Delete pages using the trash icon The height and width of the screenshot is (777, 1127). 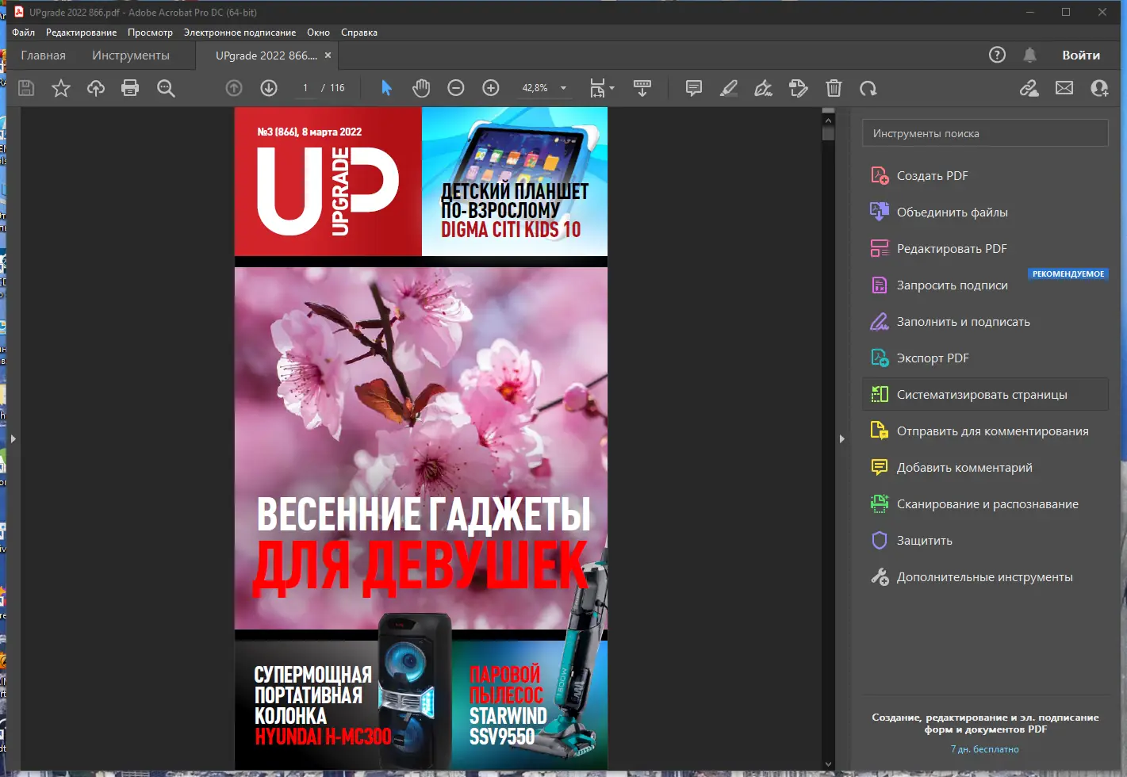tap(834, 88)
